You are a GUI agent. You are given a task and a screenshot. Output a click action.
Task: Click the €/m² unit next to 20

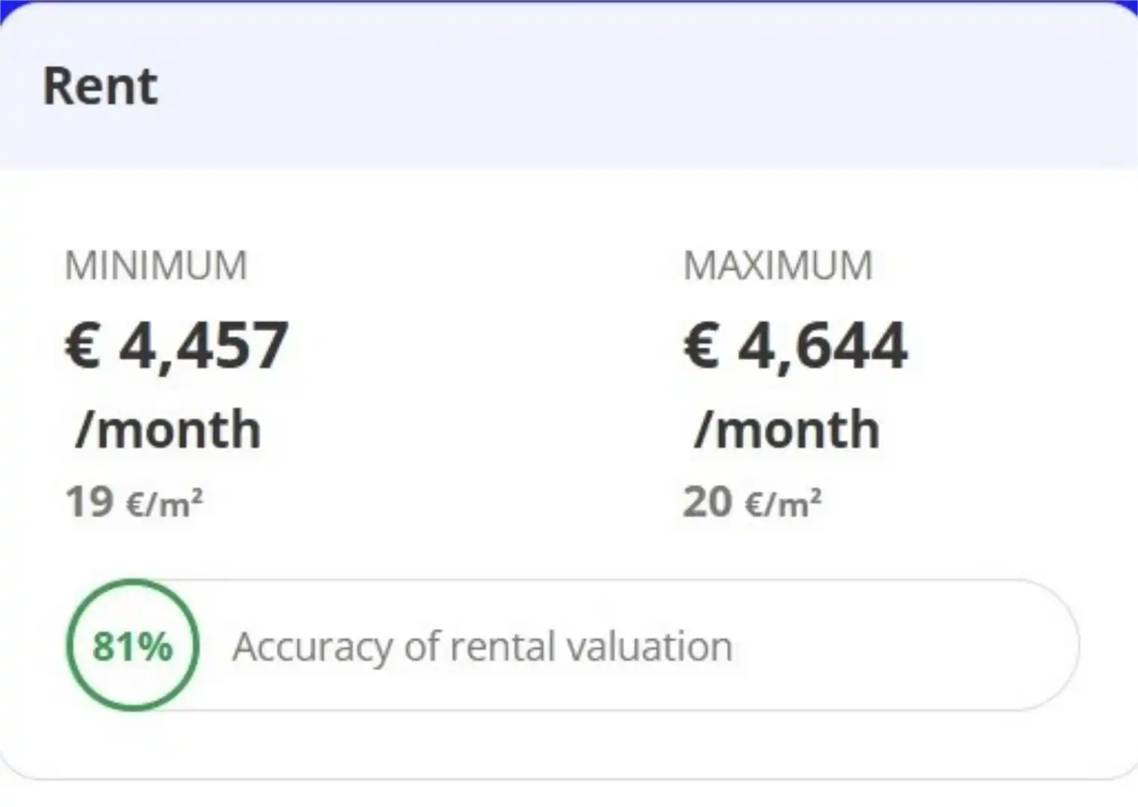point(784,504)
